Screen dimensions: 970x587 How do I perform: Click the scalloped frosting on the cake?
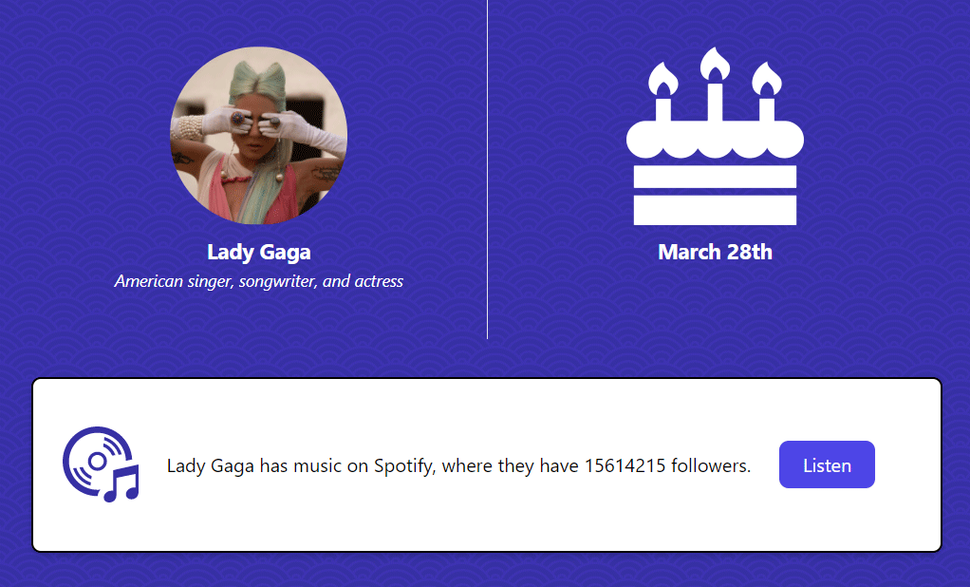(715, 141)
